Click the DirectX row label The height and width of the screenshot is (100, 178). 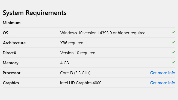[10, 53]
